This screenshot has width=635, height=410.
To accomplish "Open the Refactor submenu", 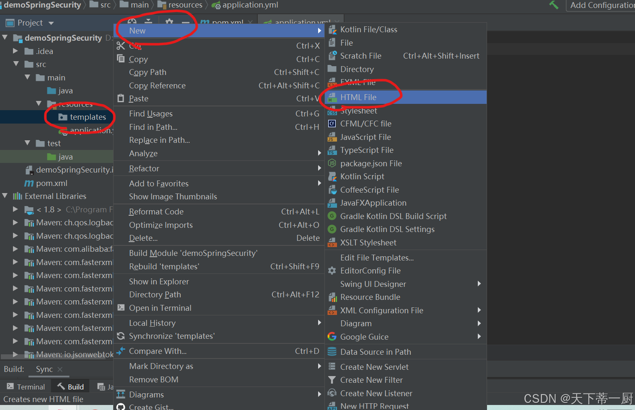I will [219, 168].
